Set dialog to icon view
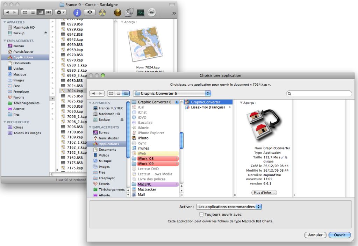This screenshot has width=358, height=246. (111, 93)
